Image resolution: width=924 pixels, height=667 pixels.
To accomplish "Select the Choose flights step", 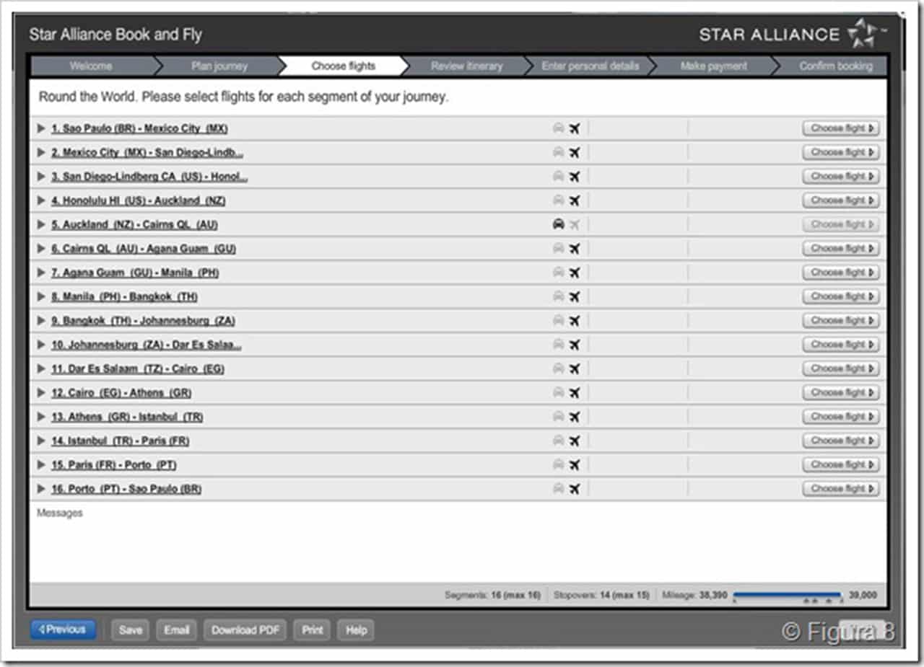I will coord(344,66).
